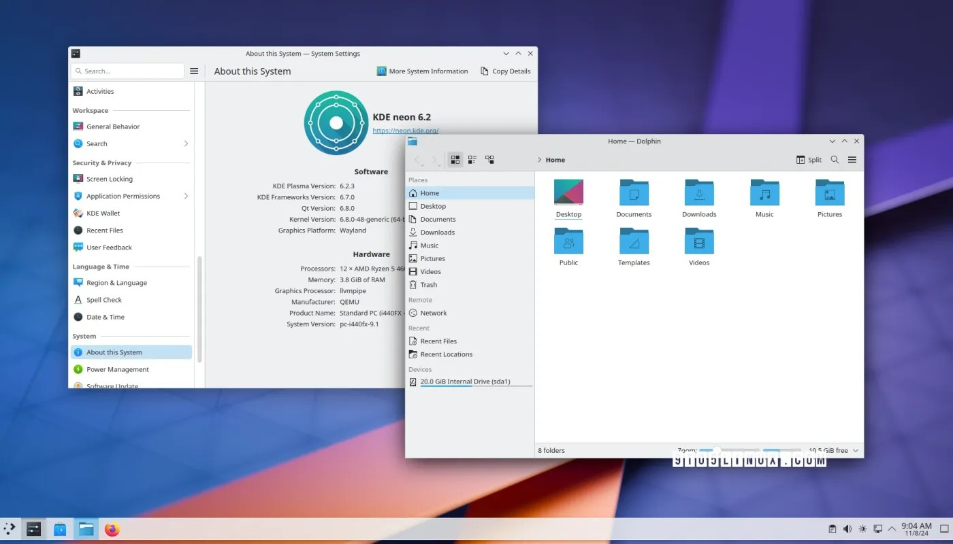Select the Desktop folder icon in file view

pos(568,192)
